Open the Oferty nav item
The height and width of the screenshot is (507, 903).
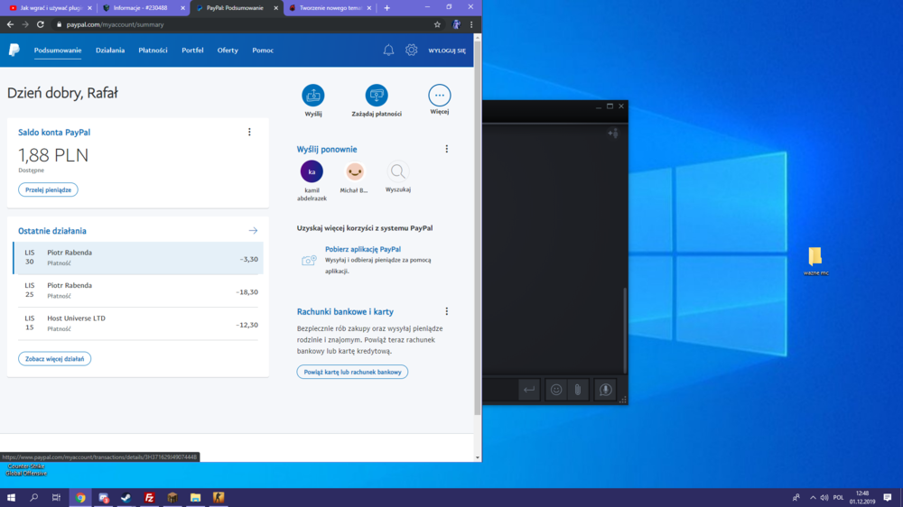(228, 51)
